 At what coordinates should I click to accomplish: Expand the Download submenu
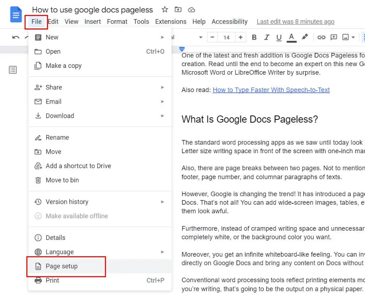click(x=99, y=116)
